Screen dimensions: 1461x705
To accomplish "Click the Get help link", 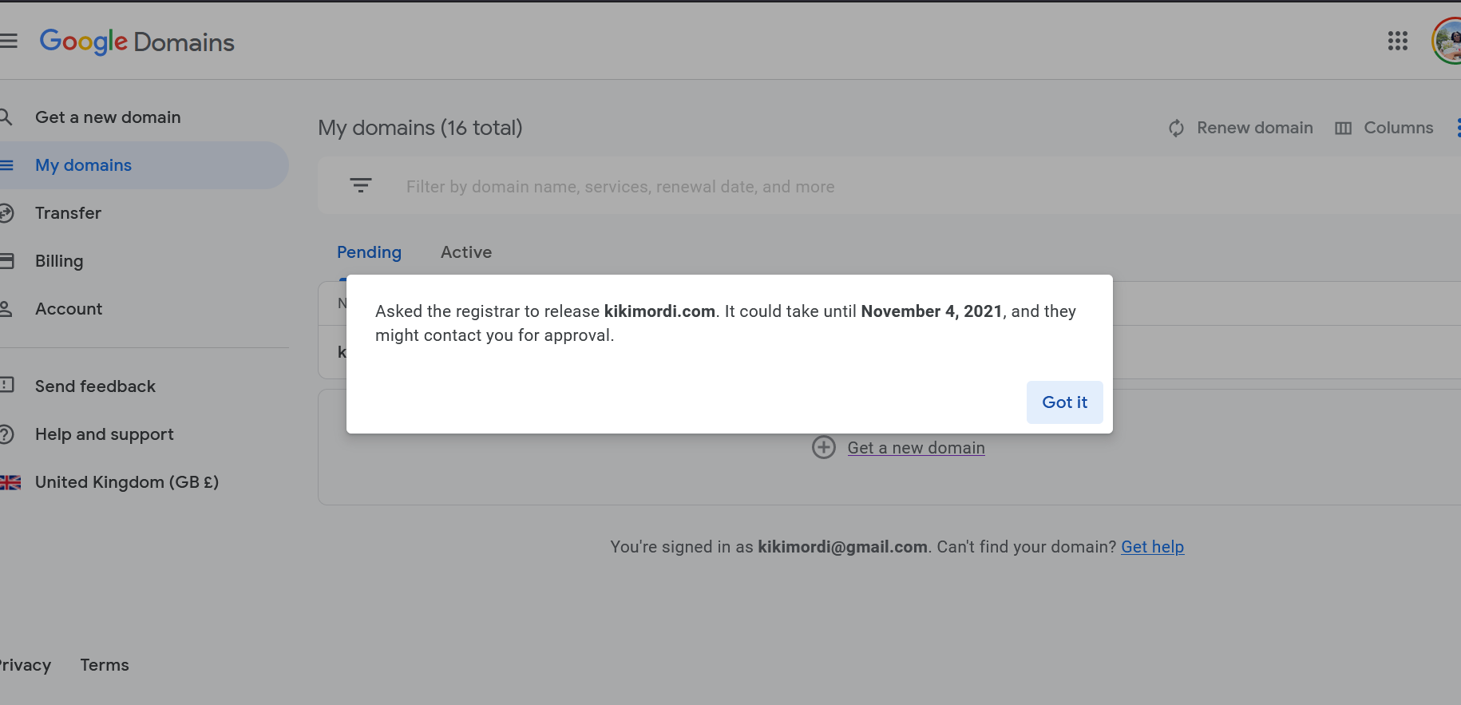I will pos(1152,547).
